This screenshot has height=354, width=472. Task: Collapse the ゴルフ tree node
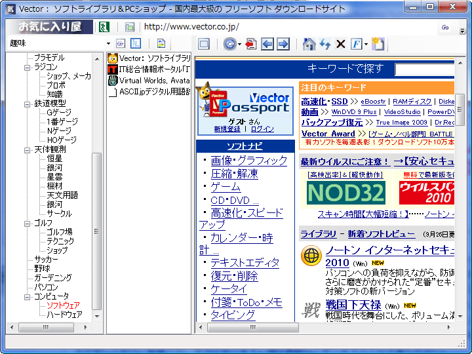click(x=27, y=224)
